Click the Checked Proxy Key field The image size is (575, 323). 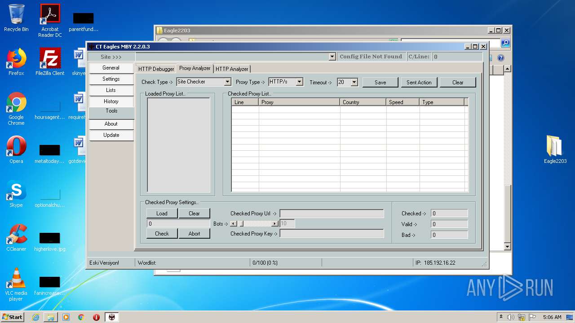click(x=332, y=233)
